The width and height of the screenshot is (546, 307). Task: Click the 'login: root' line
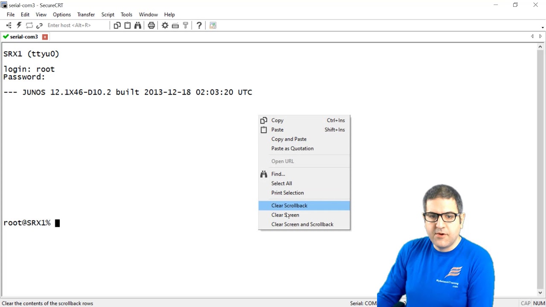pos(29,69)
